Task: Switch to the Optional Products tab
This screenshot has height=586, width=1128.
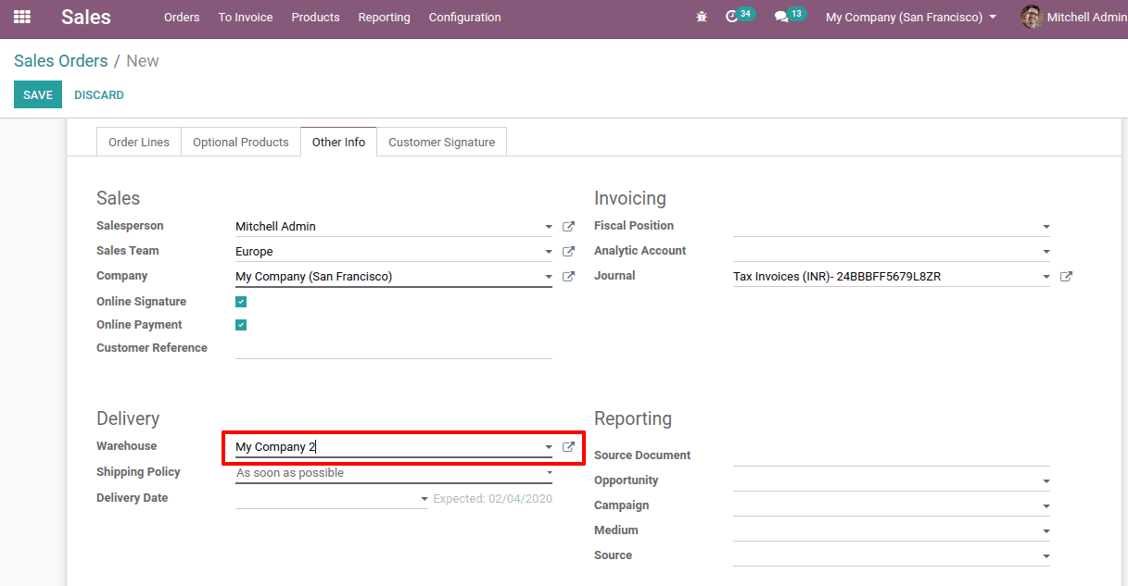Action: click(x=241, y=142)
